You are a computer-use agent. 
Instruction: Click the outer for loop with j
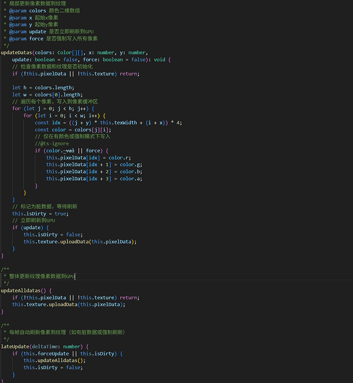coord(53,109)
